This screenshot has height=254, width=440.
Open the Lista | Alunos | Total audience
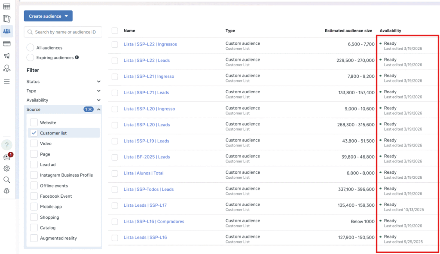click(143, 173)
